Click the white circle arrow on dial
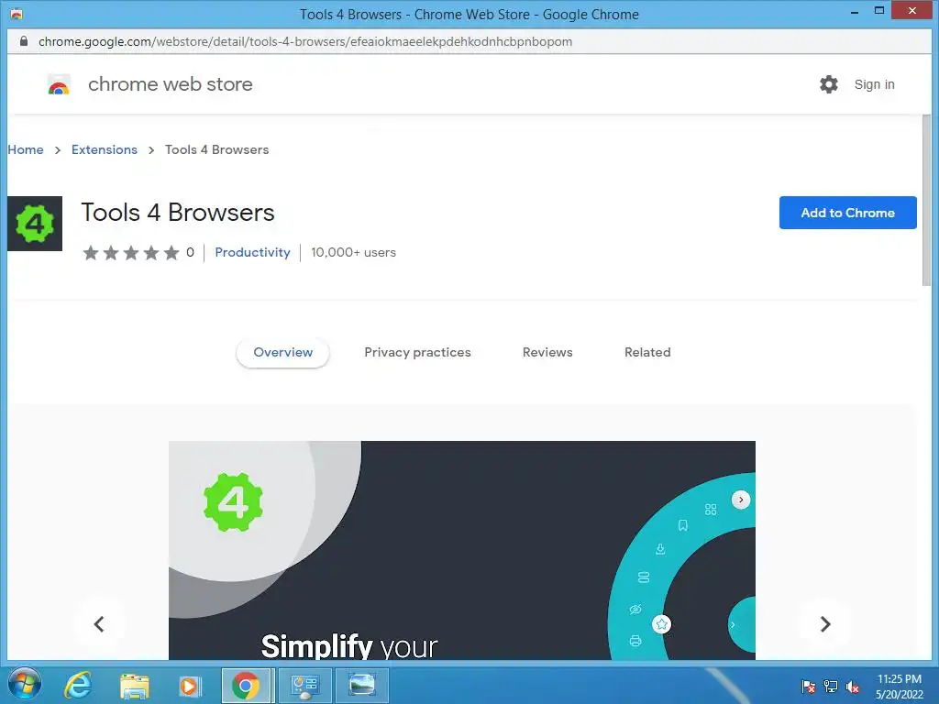 741,500
